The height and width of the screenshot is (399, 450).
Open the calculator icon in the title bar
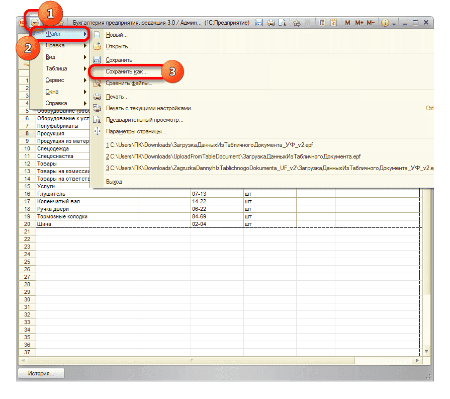321,23
